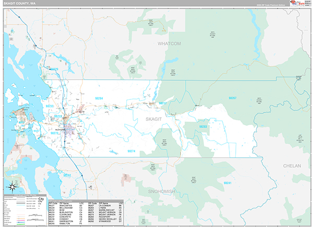Click the 98229 ZIP label on the map
Screen dimensions: 313x227
(54, 69)
